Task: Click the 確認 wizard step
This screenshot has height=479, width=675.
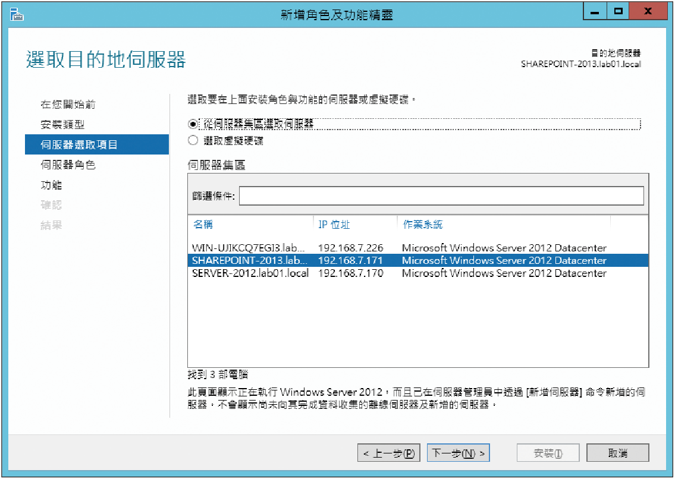Action: coord(51,205)
